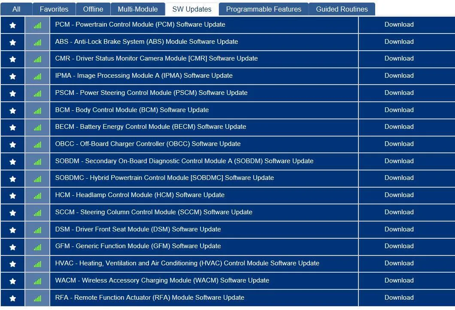455x310 pixels.
Task: Download the WACM charging module update
Action: pos(399,280)
